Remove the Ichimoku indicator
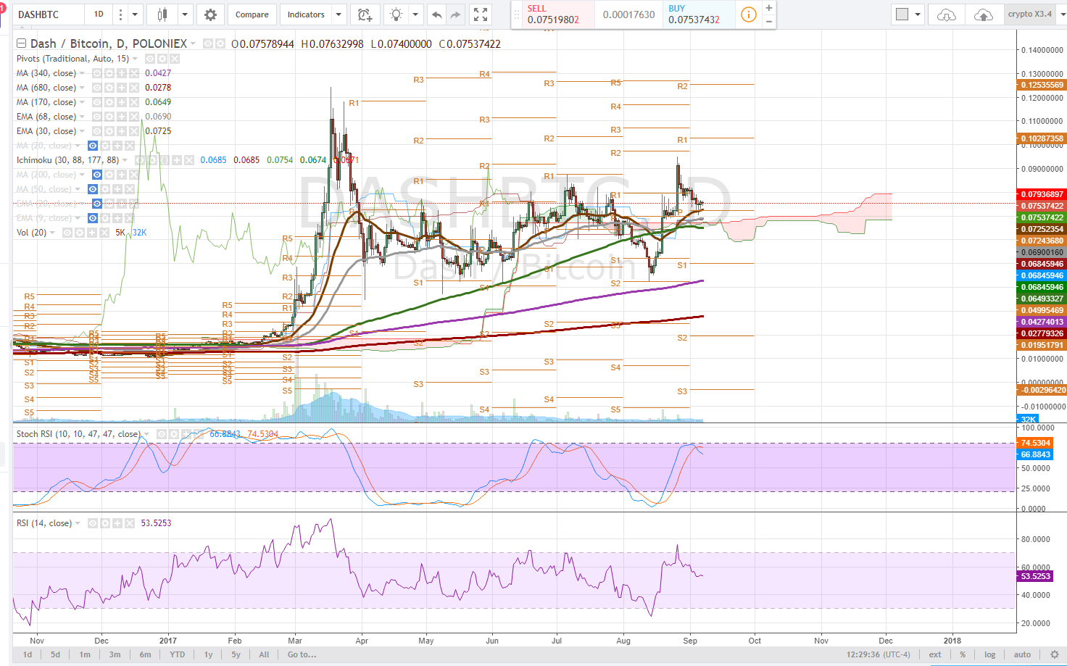This screenshot has height=666, width=1067. (x=188, y=160)
